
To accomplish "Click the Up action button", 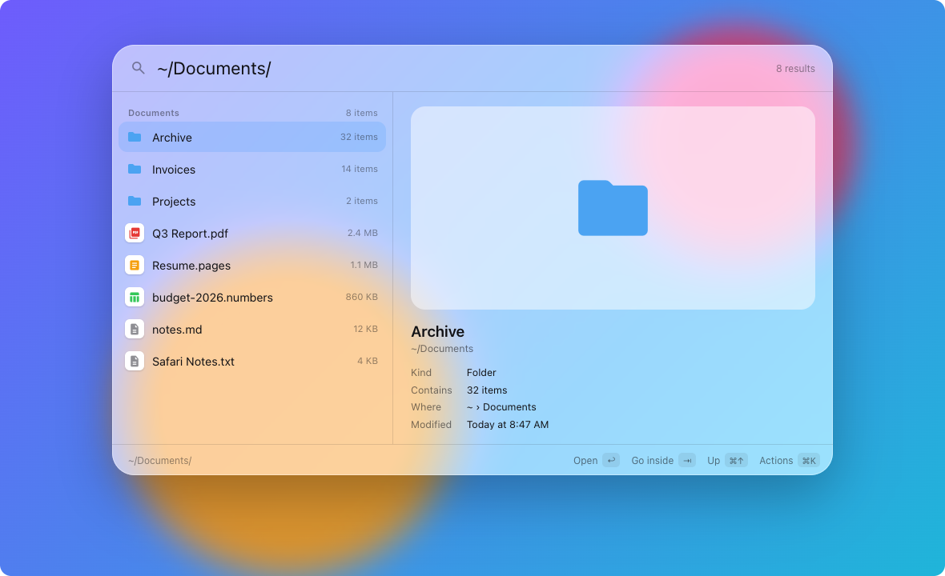I will [x=727, y=461].
